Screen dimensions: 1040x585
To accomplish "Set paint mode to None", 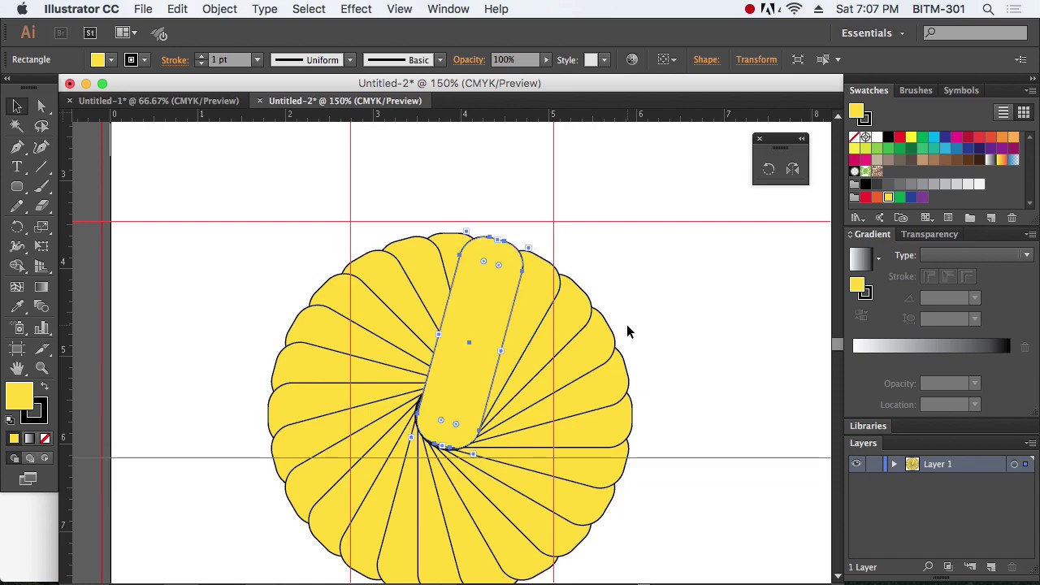I will (x=45, y=439).
